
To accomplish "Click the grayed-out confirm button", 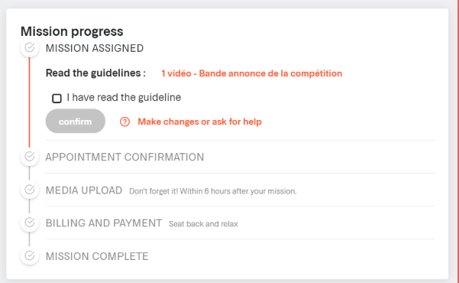I will pos(76,121).
